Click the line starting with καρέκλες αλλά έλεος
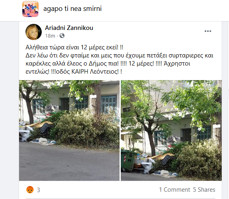Screen dimensions: 229x199 [108, 64]
